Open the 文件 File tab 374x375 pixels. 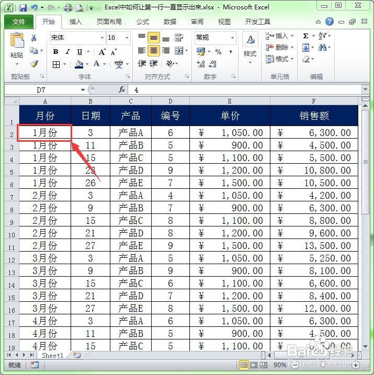point(19,22)
